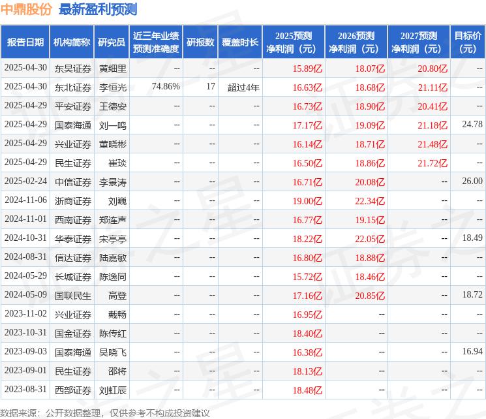The width and height of the screenshot is (486, 419).
Task: Select analyst 陆嘉敏 cell
Action: [113, 258]
